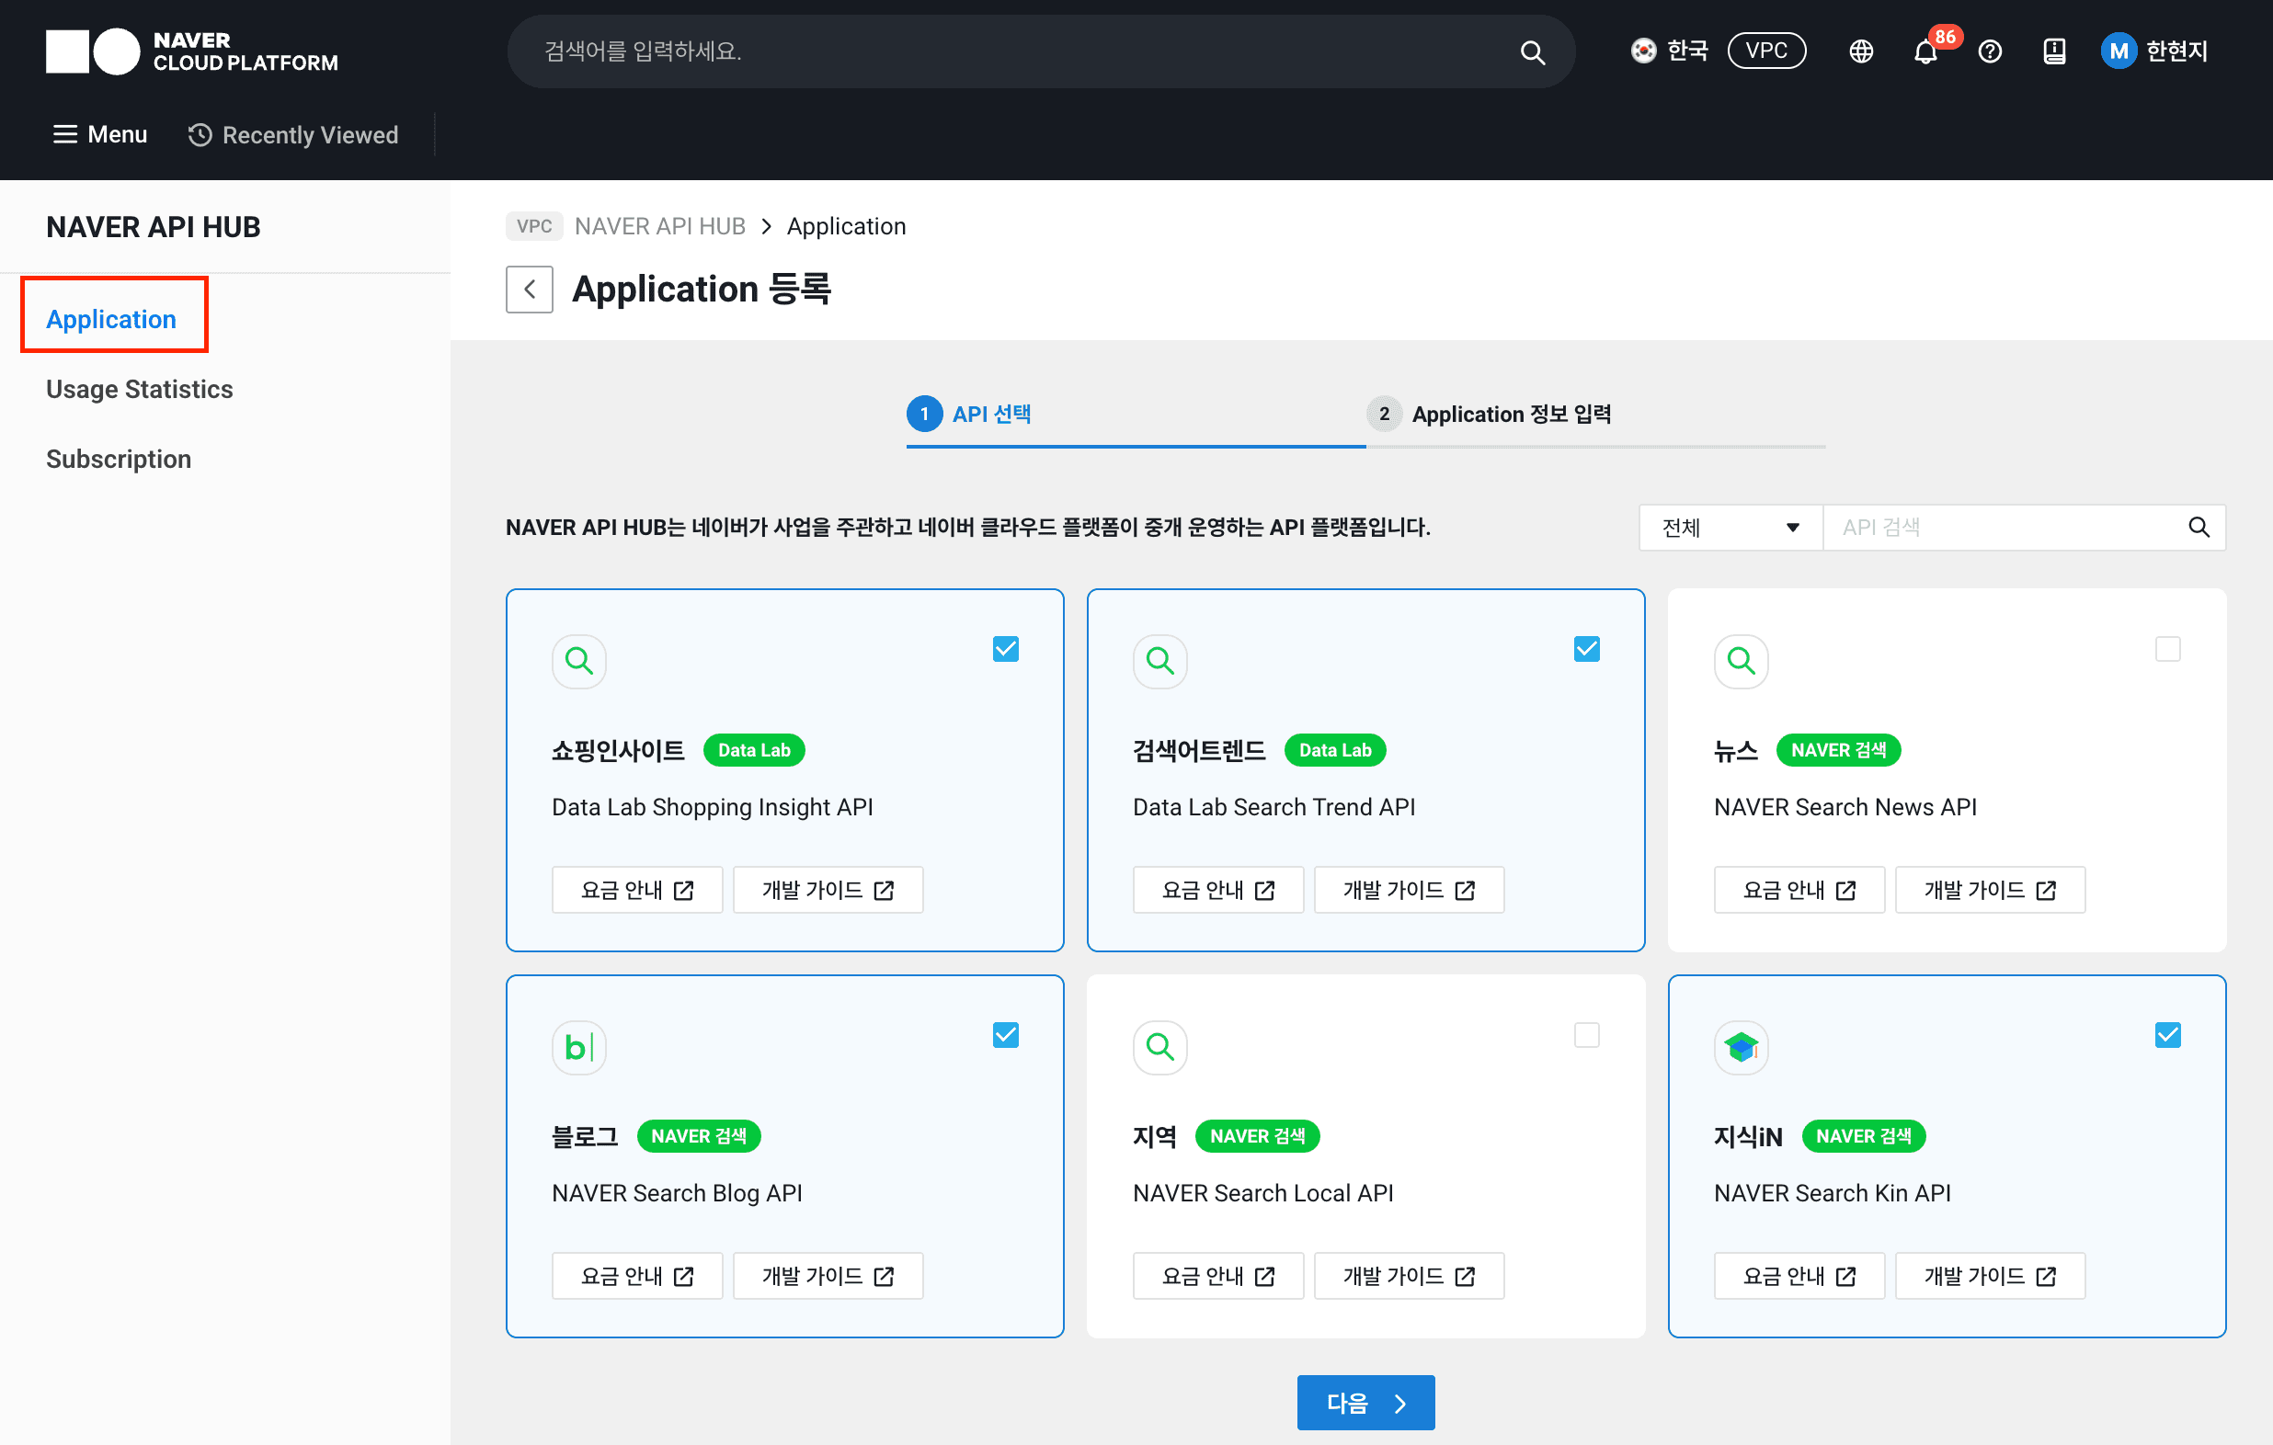Click the M profile avatar
This screenshot has width=2273, height=1445.
pos(2119,51)
